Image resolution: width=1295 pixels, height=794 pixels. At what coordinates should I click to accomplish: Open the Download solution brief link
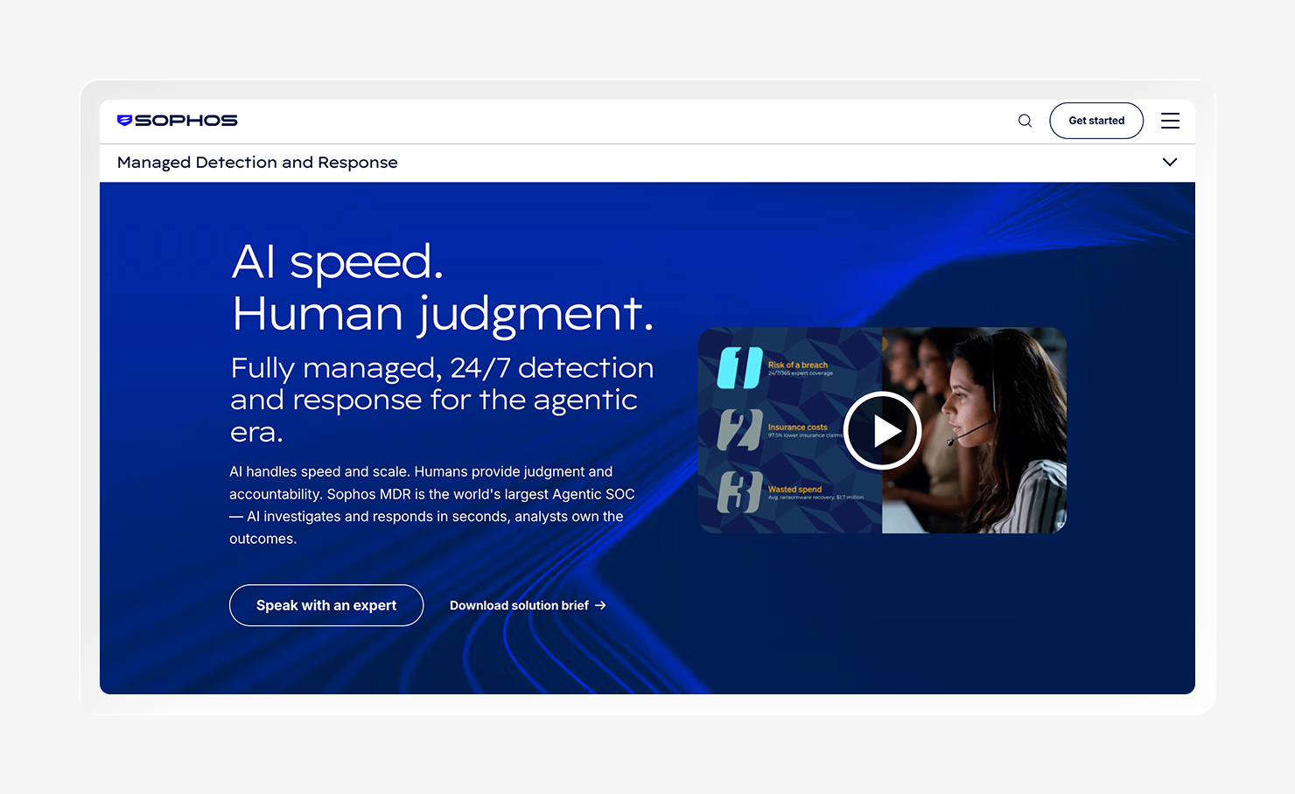point(528,605)
